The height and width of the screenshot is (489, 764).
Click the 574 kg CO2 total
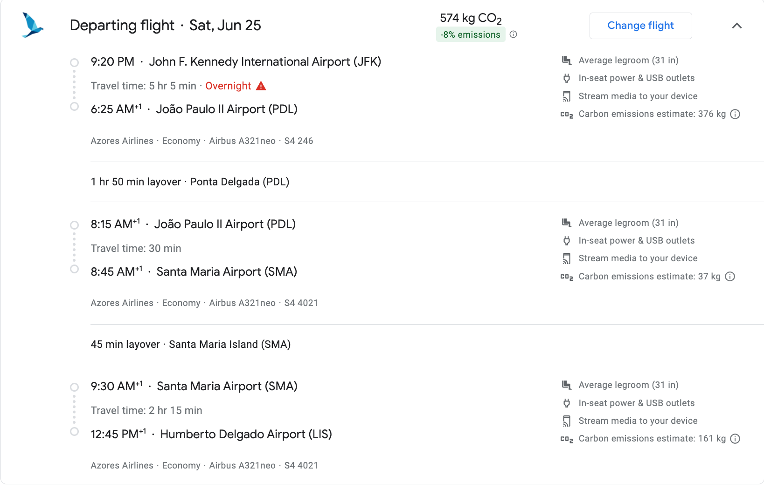(471, 19)
